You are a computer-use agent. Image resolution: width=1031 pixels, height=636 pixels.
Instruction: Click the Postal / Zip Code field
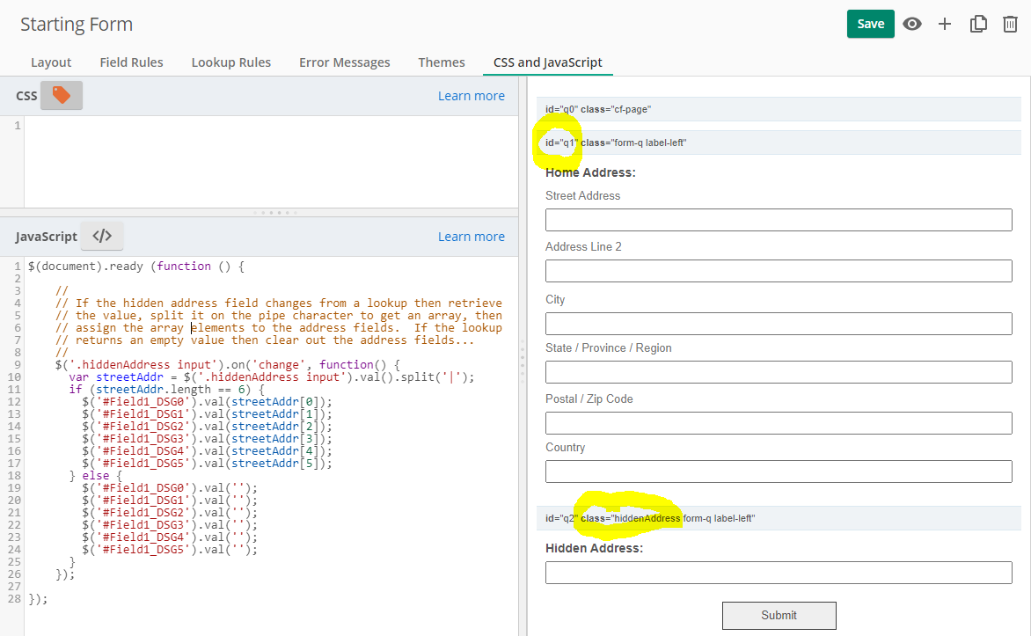coord(779,423)
